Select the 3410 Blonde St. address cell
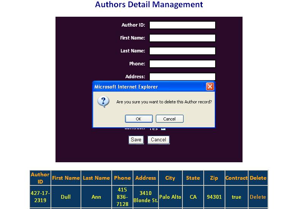The width and height of the screenshot is (287, 209). (146, 197)
